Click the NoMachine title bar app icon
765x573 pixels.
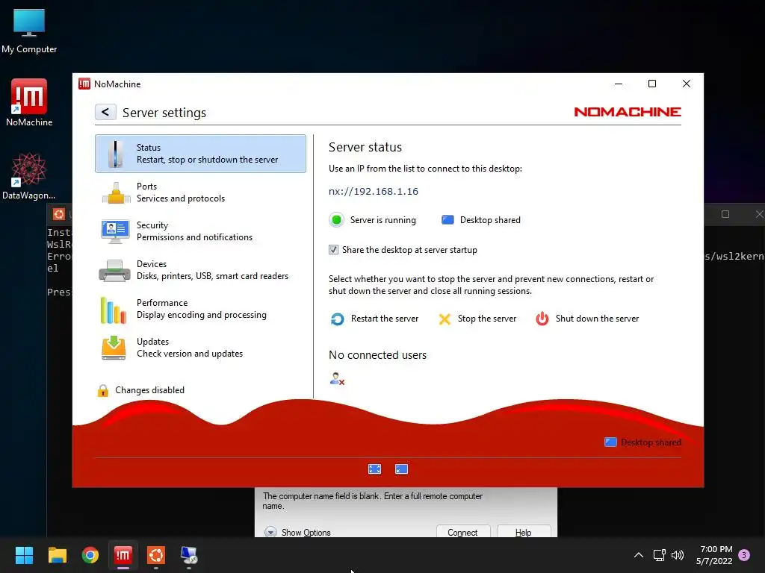coord(84,84)
